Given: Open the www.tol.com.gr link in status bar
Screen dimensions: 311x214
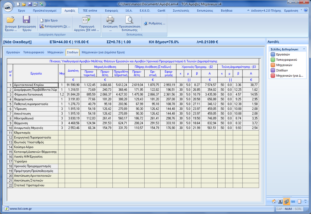Looking at the screenshot, I should tap(21, 209).
